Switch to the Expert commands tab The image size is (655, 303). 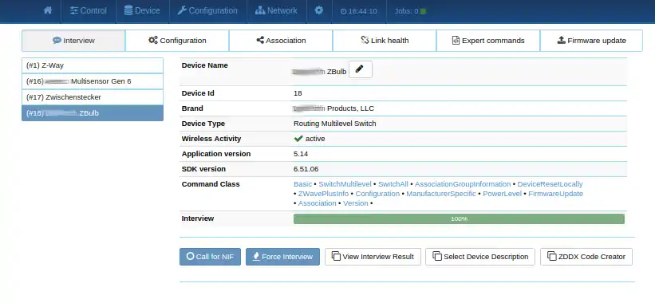[x=488, y=41]
